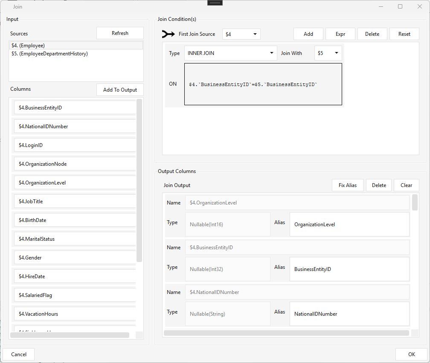
Task: Edit the NationalIDNumber alias field
Action: [349, 314]
